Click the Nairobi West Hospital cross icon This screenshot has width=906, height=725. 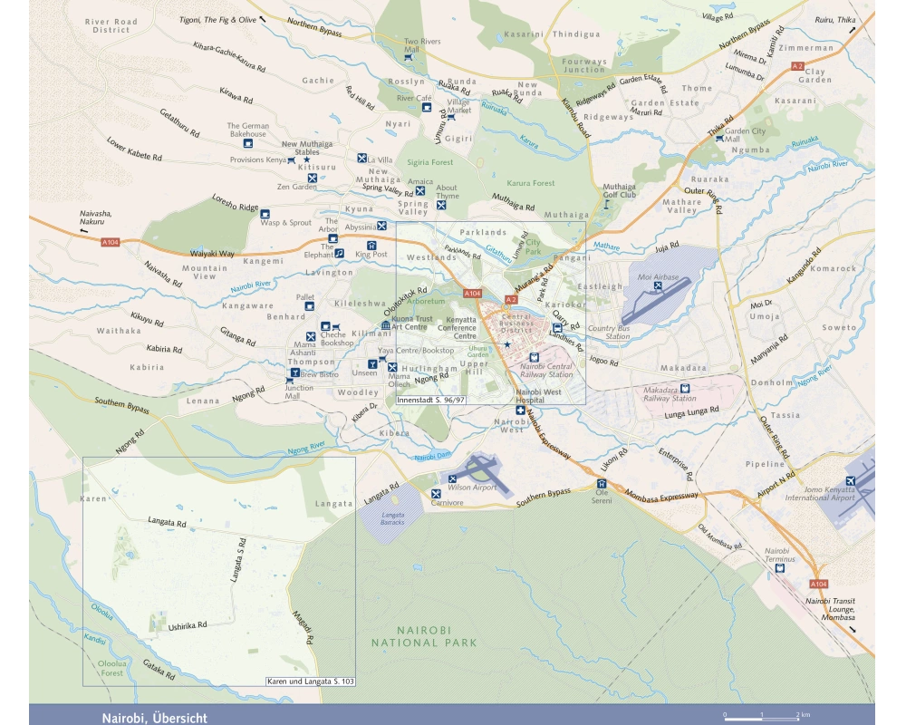click(521, 411)
